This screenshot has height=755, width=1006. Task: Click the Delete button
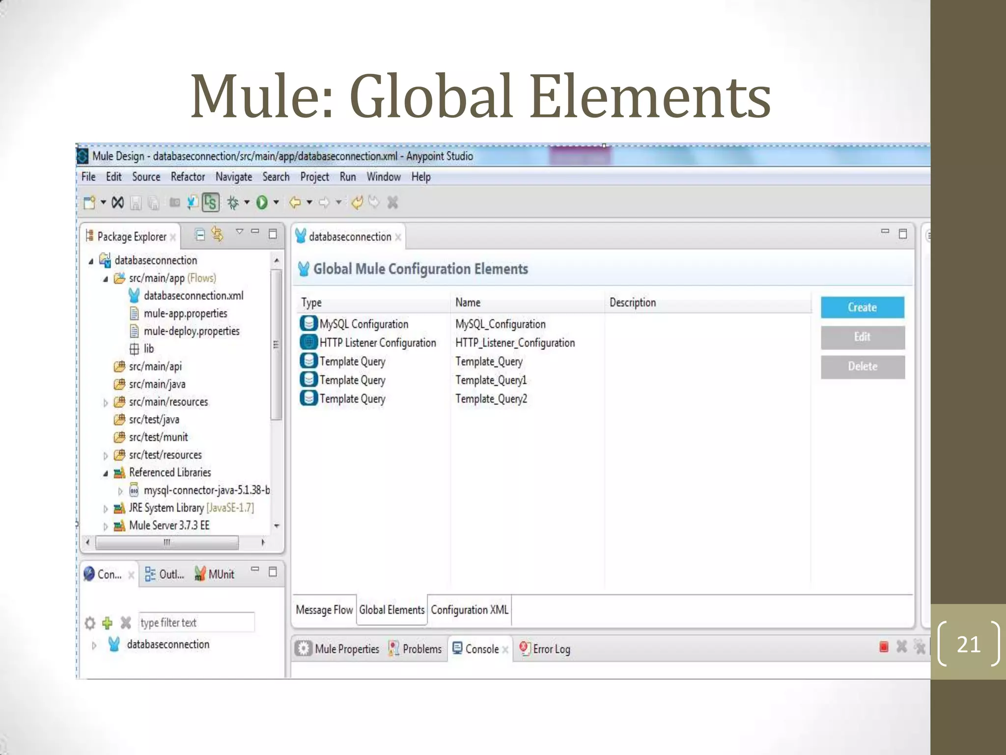862,367
